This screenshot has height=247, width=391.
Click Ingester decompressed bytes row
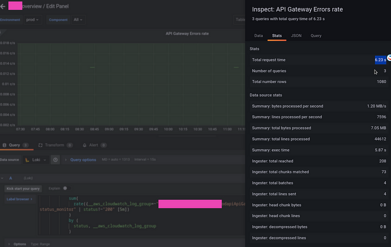coord(319,227)
